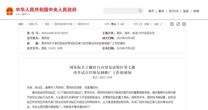The image size is (208, 110).
Task: Click the 主题分类 value 商贸、海关、旅游
Action: coord(136,33)
